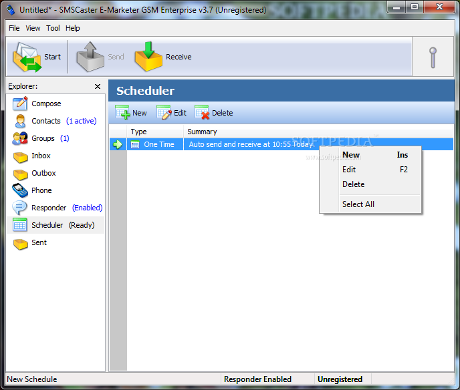The width and height of the screenshot is (460, 390).
Task: Open the Phone icon in Explorer
Action: (x=20, y=190)
